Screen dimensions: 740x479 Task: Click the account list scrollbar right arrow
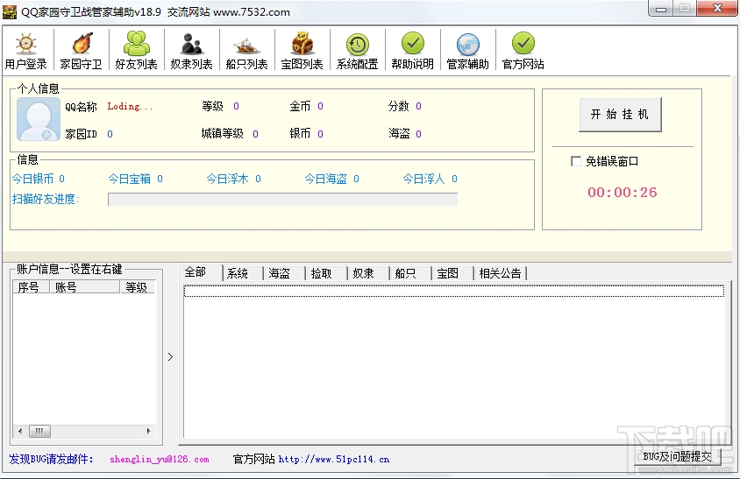(149, 431)
